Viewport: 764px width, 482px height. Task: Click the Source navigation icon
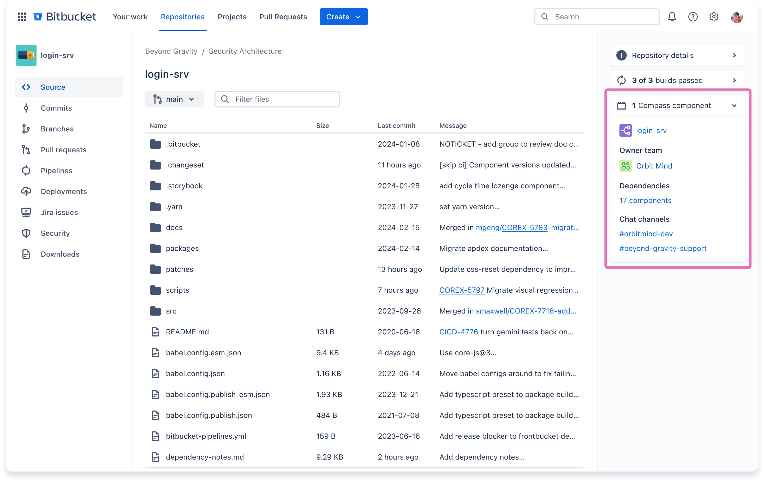point(26,87)
